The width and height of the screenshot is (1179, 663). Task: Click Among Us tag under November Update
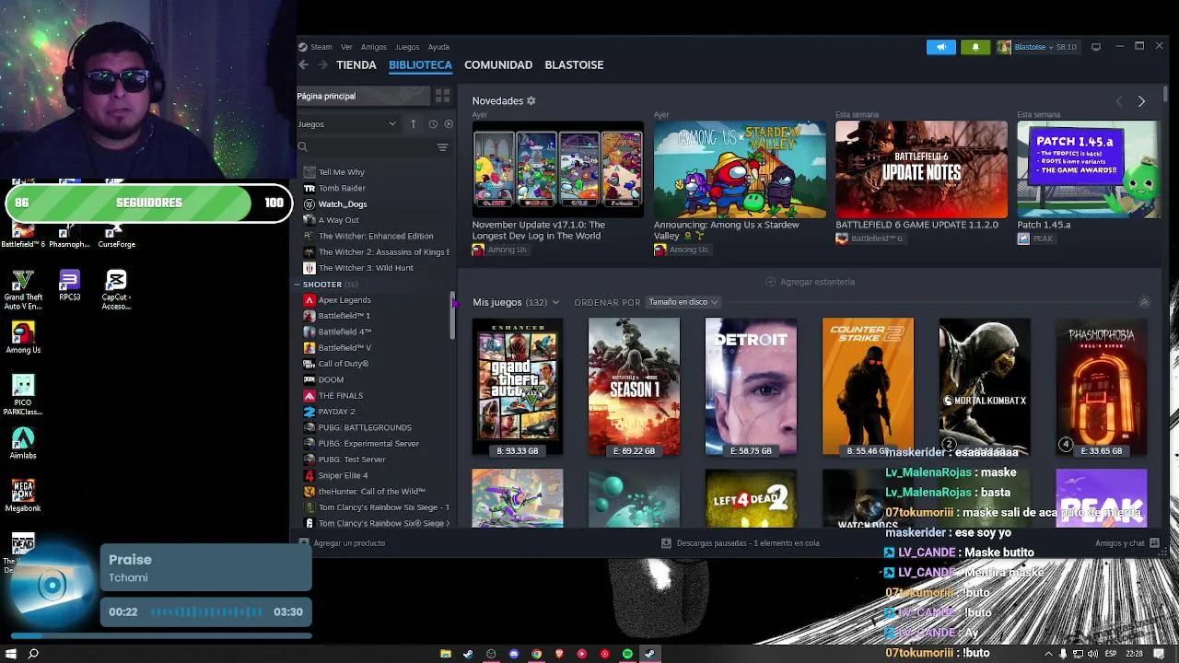coord(500,250)
